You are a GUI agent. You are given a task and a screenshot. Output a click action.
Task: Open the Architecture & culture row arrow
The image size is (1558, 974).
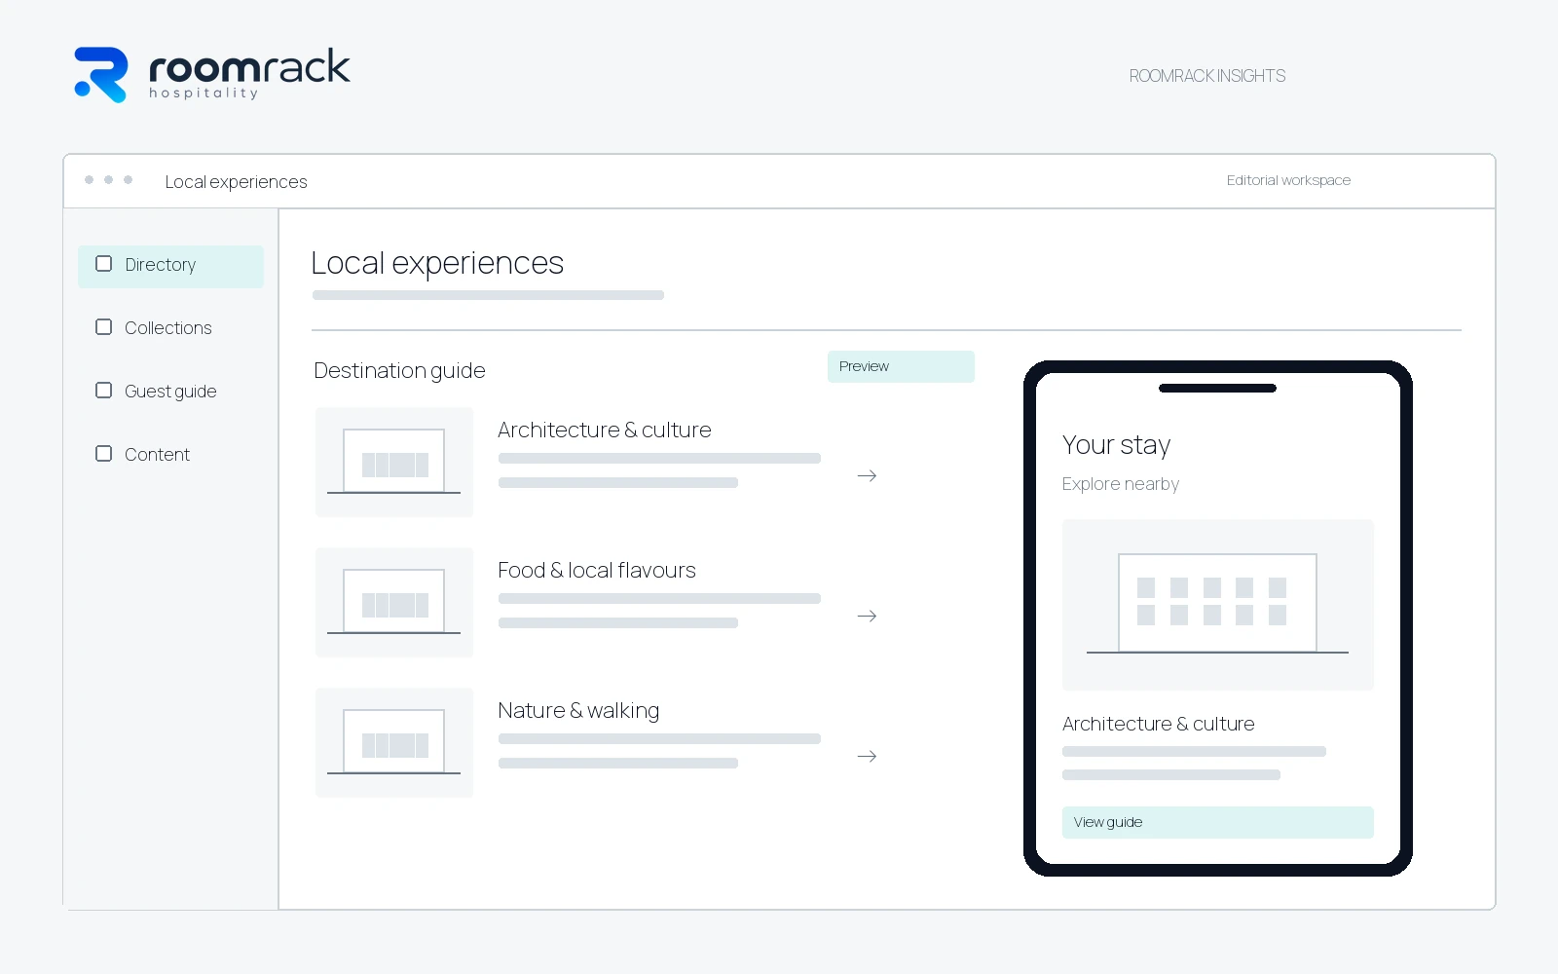(x=867, y=475)
